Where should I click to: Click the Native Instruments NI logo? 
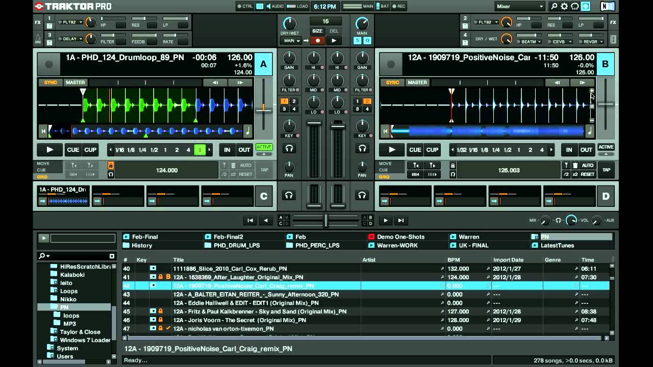[x=607, y=7]
